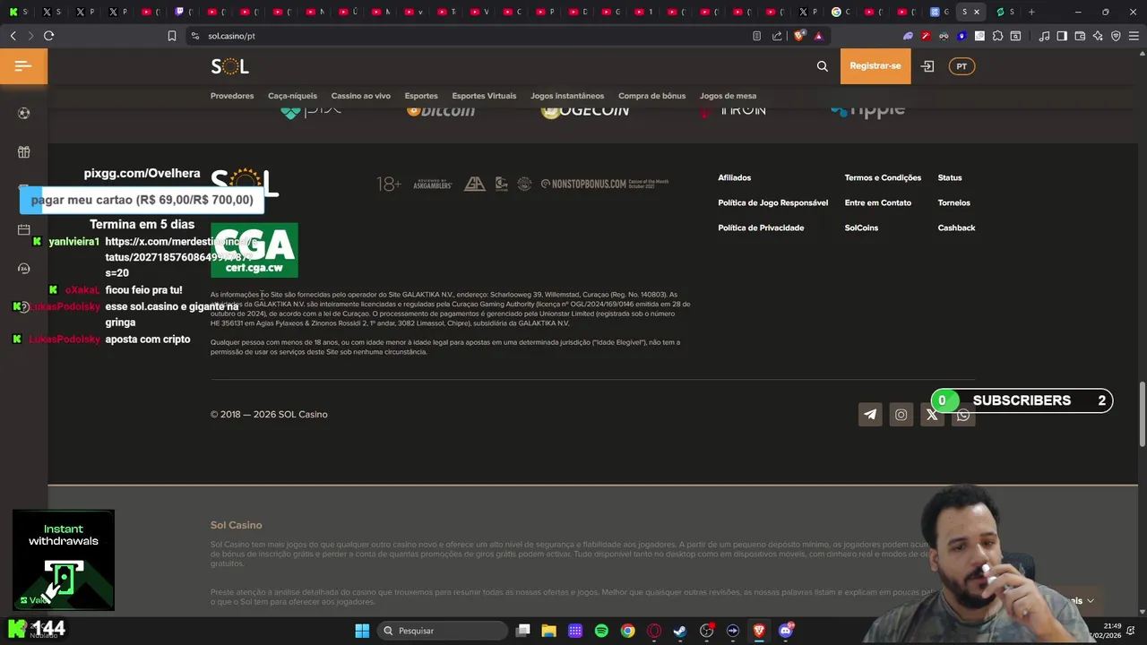1147x645 pixels.
Task: Open File Explorer from the taskbar
Action: (548, 631)
